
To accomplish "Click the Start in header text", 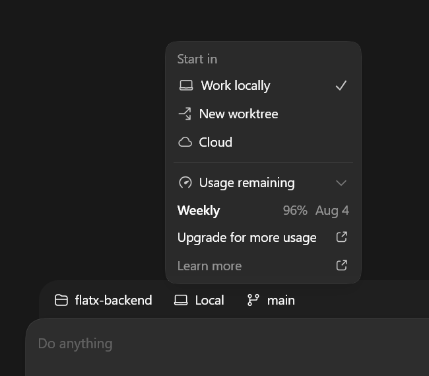I will [x=197, y=59].
